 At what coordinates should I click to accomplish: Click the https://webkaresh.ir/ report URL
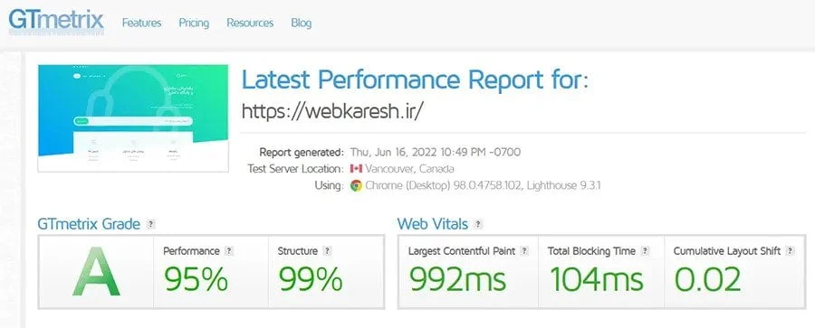[x=330, y=110]
